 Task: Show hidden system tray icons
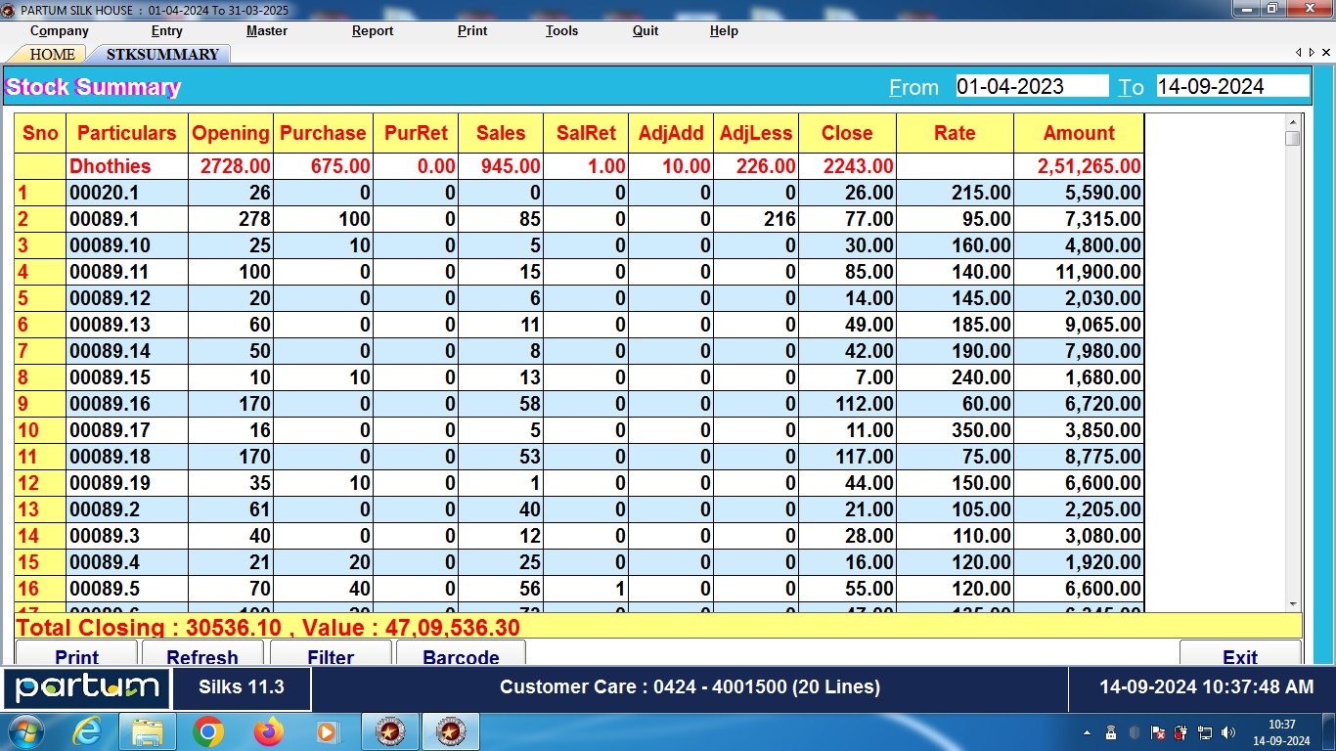[x=1088, y=732]
